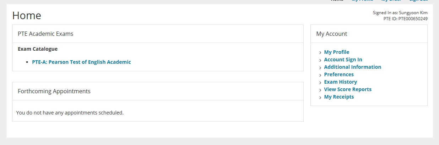Click the chevron icon beside My Receipts
Screen dimensions: 439x145
coord(320,97)
